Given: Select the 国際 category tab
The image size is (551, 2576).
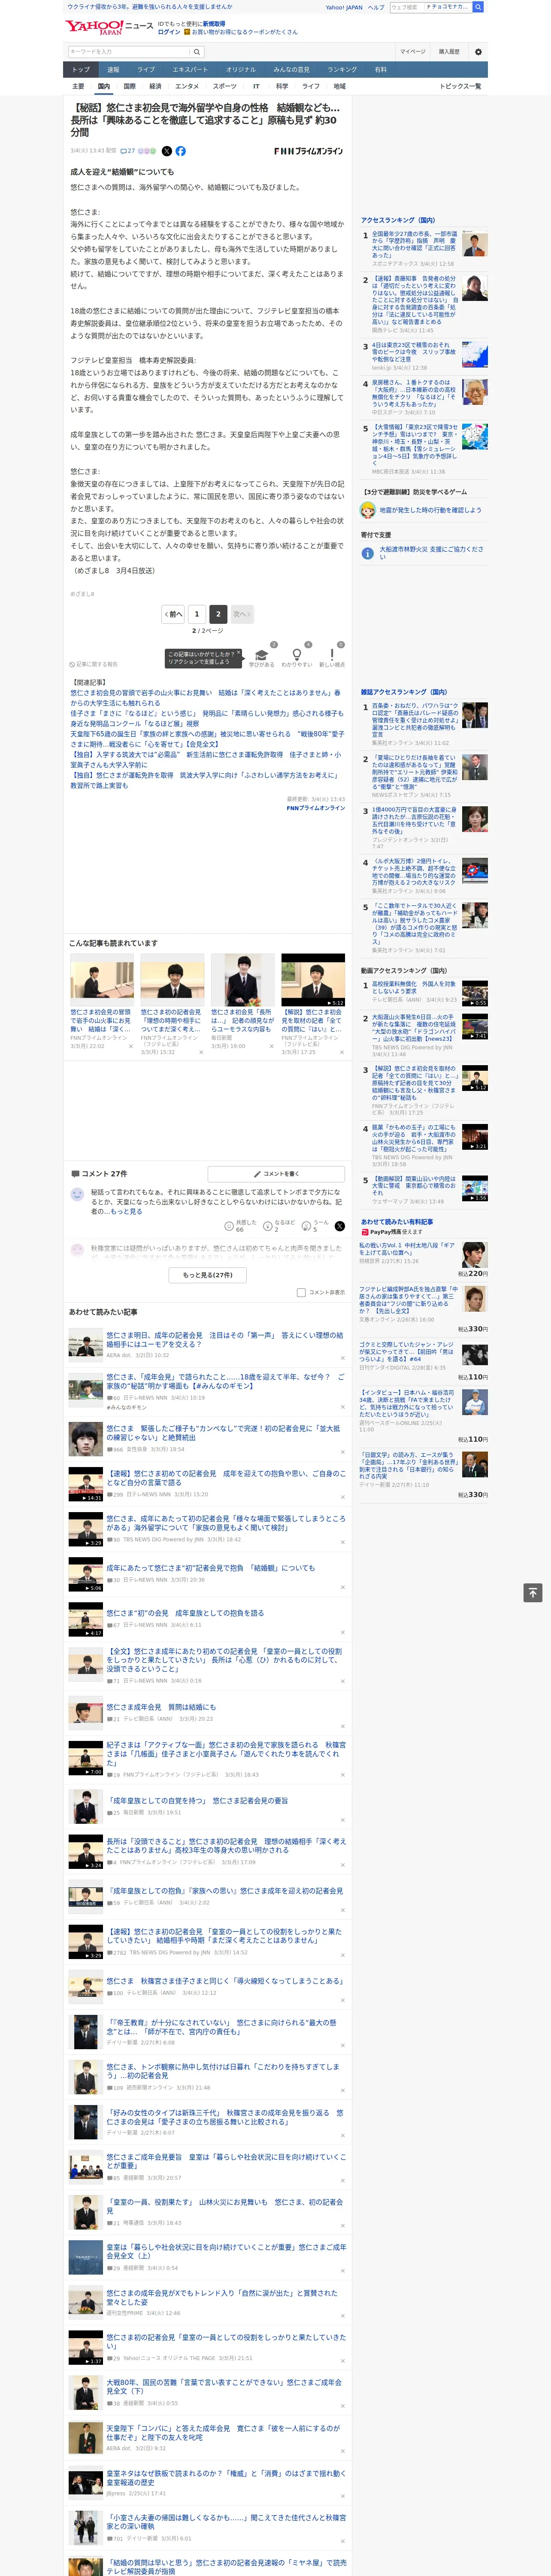Looking at the screenshot, I should coord(129,86).
